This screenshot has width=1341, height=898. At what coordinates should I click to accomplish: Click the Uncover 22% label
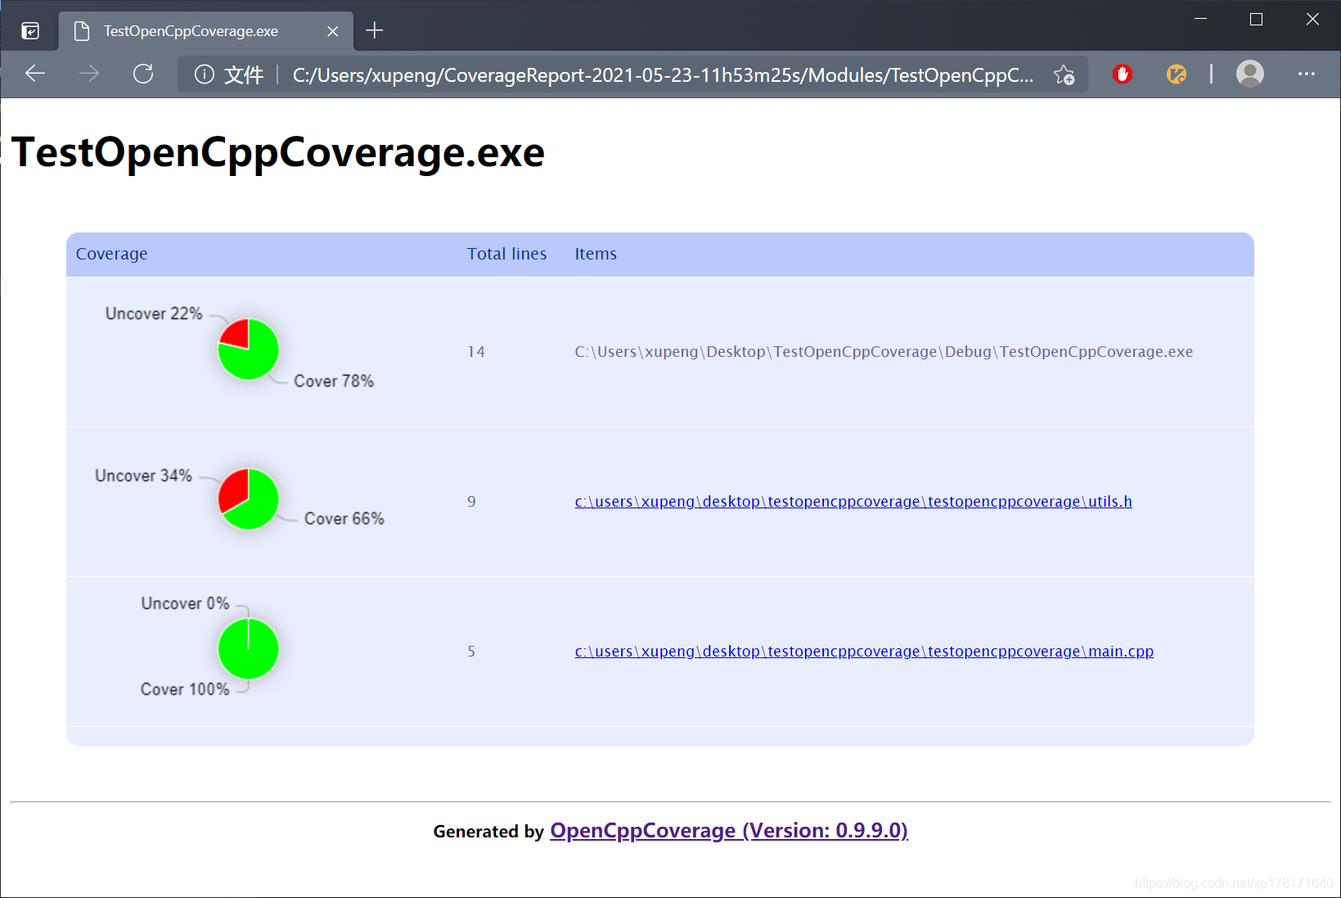[154, 314]
